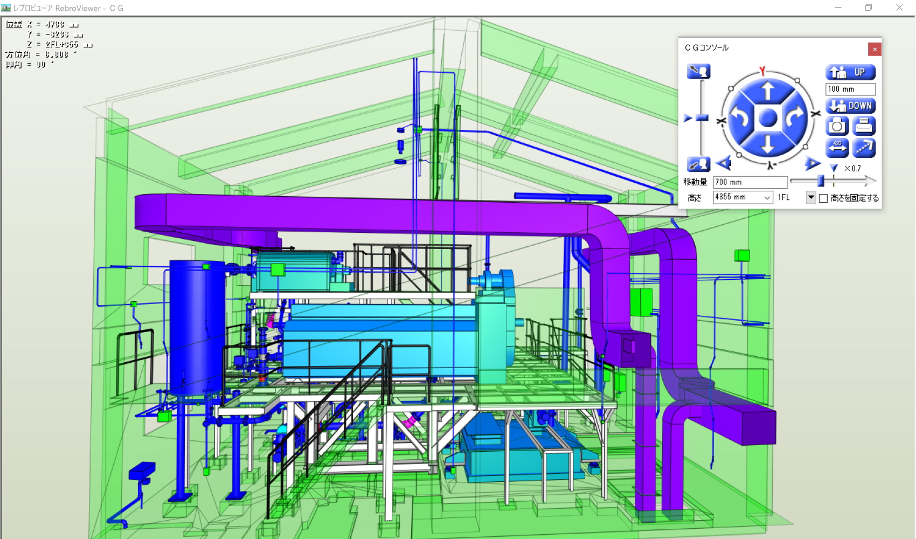This screenshot has height=539, width=916.
Task: Rotate view right with curved arrow
Action: coord(795,118)
